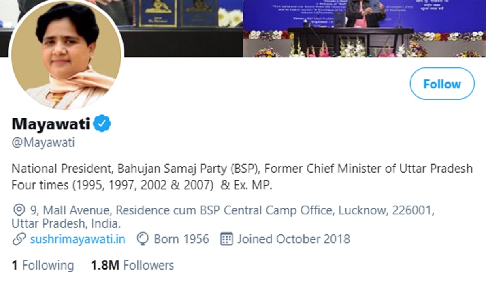
Task: Click the framed pictures in header banner
Action: pos(178,13)
